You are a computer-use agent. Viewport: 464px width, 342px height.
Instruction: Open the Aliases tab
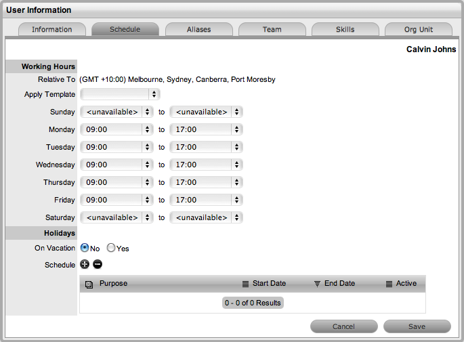(x=199, y=29)
